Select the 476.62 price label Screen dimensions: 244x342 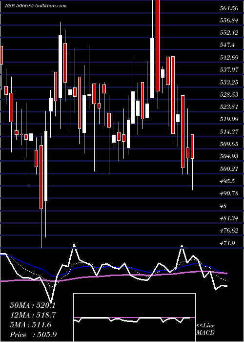coord(229,231)
